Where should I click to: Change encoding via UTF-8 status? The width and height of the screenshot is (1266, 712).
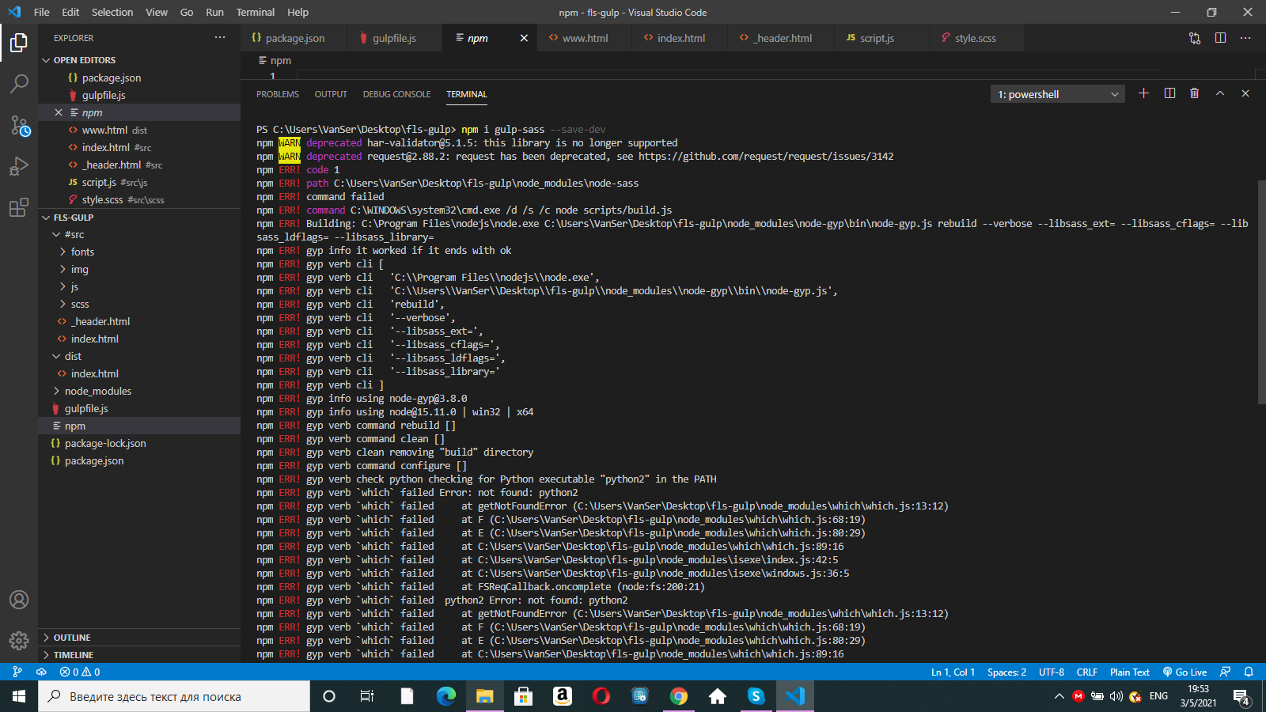(1051, 672)
